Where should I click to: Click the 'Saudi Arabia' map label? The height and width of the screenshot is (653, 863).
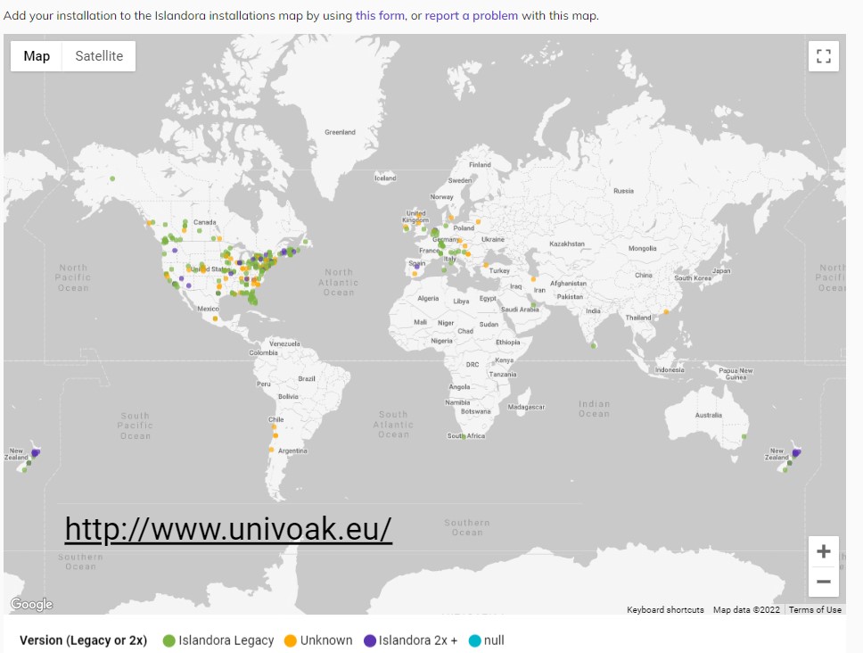tap(520, 310)
